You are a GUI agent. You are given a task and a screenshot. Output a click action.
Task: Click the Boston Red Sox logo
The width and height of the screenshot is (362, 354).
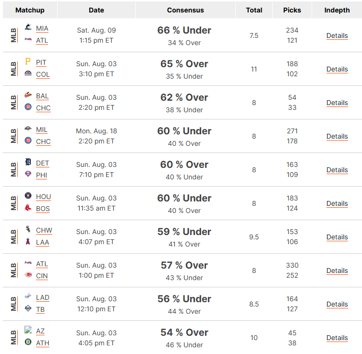[28, 208]
